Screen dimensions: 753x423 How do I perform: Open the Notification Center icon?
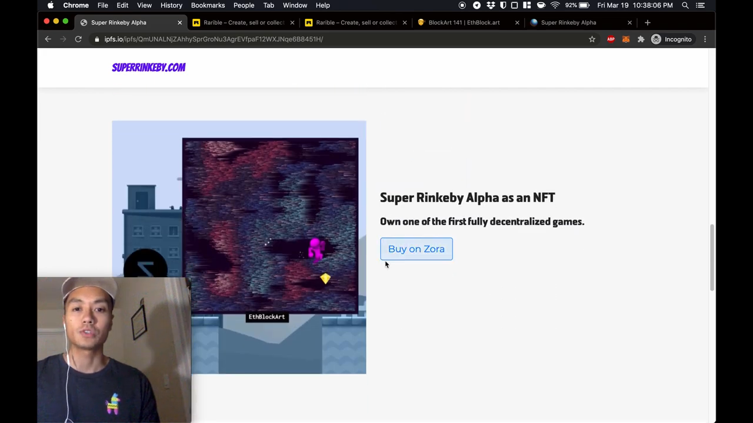[x=700, y=5]
